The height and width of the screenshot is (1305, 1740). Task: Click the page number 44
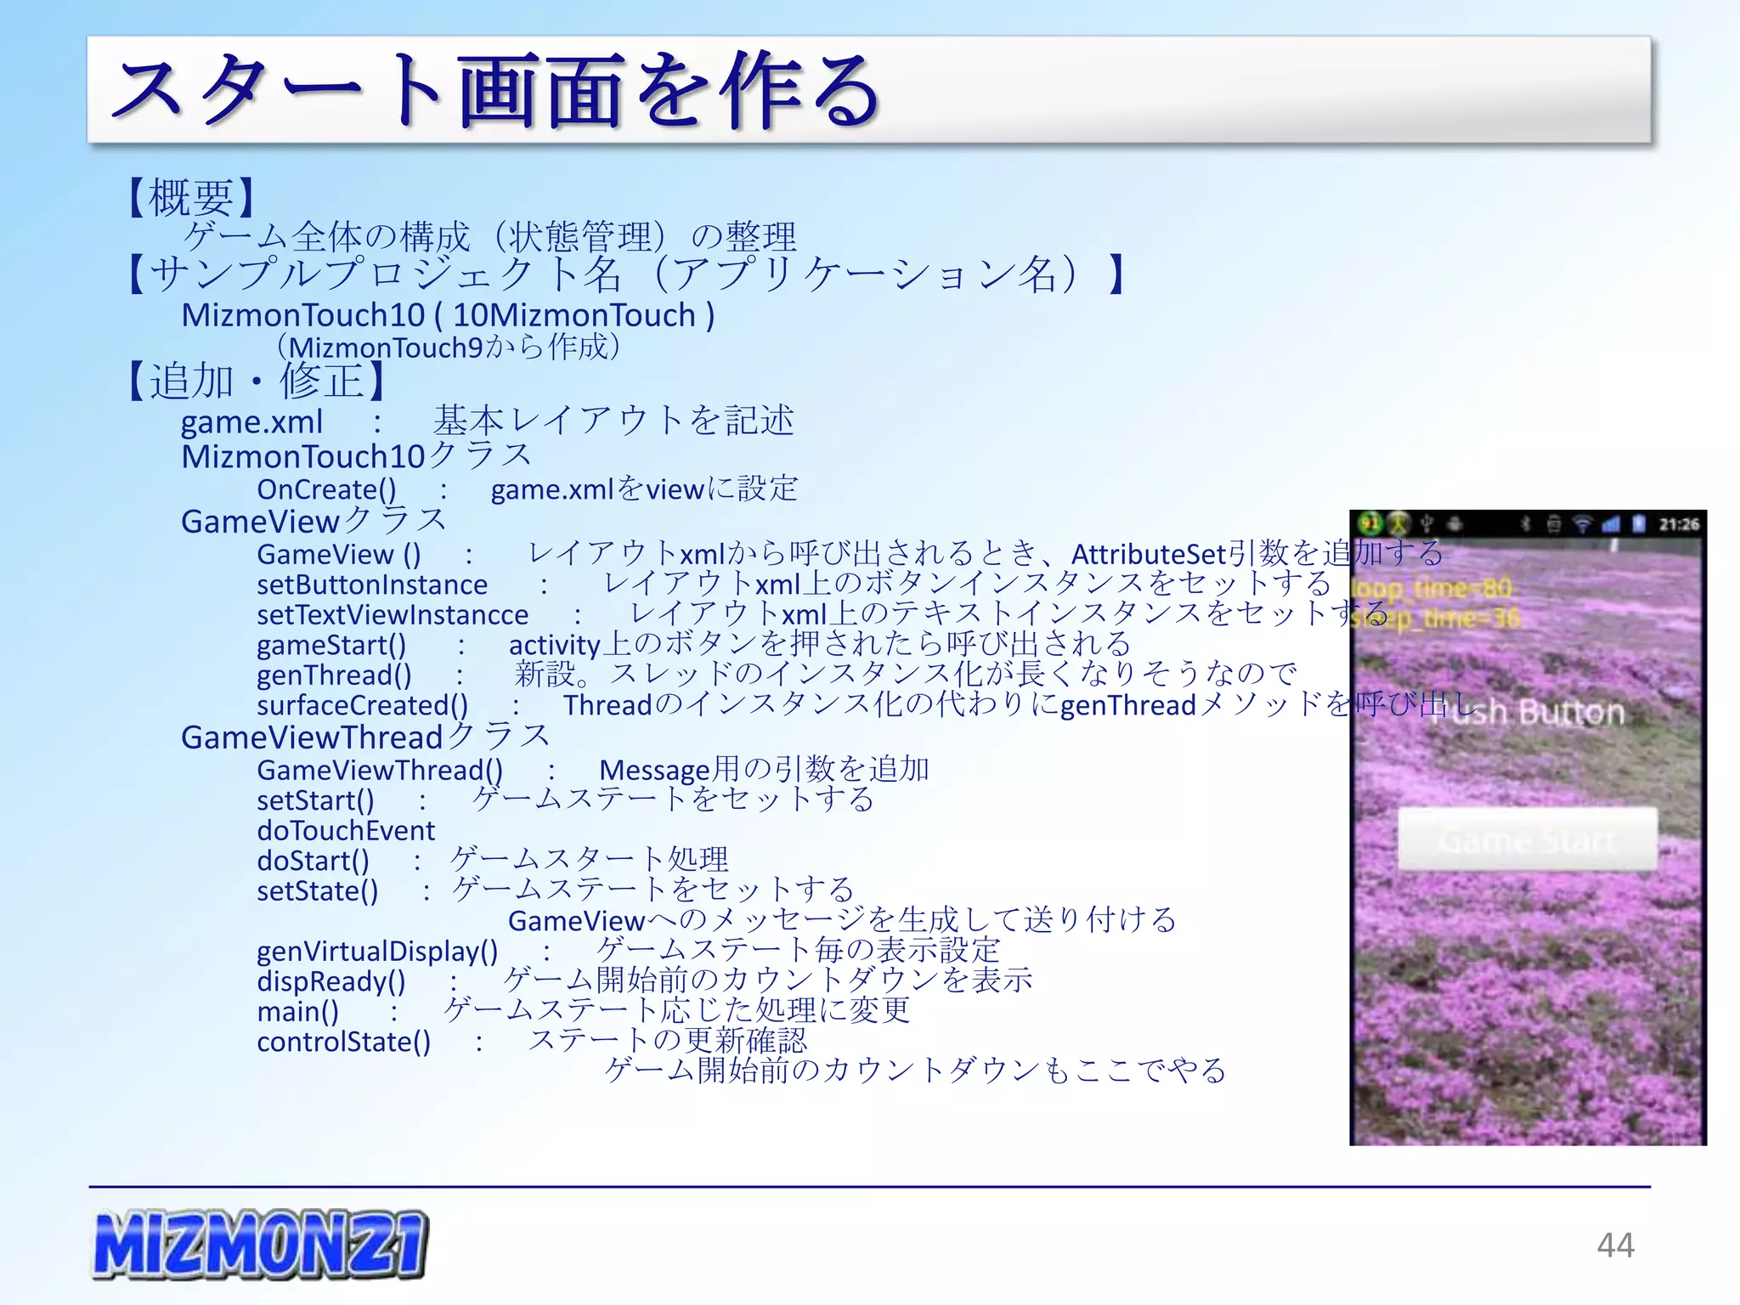click(1615, 1246)
